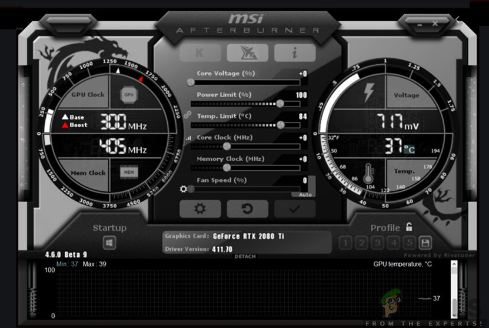Click the thermometer temperature icon
The image size is (489, 328).
(x=368, y=174)
